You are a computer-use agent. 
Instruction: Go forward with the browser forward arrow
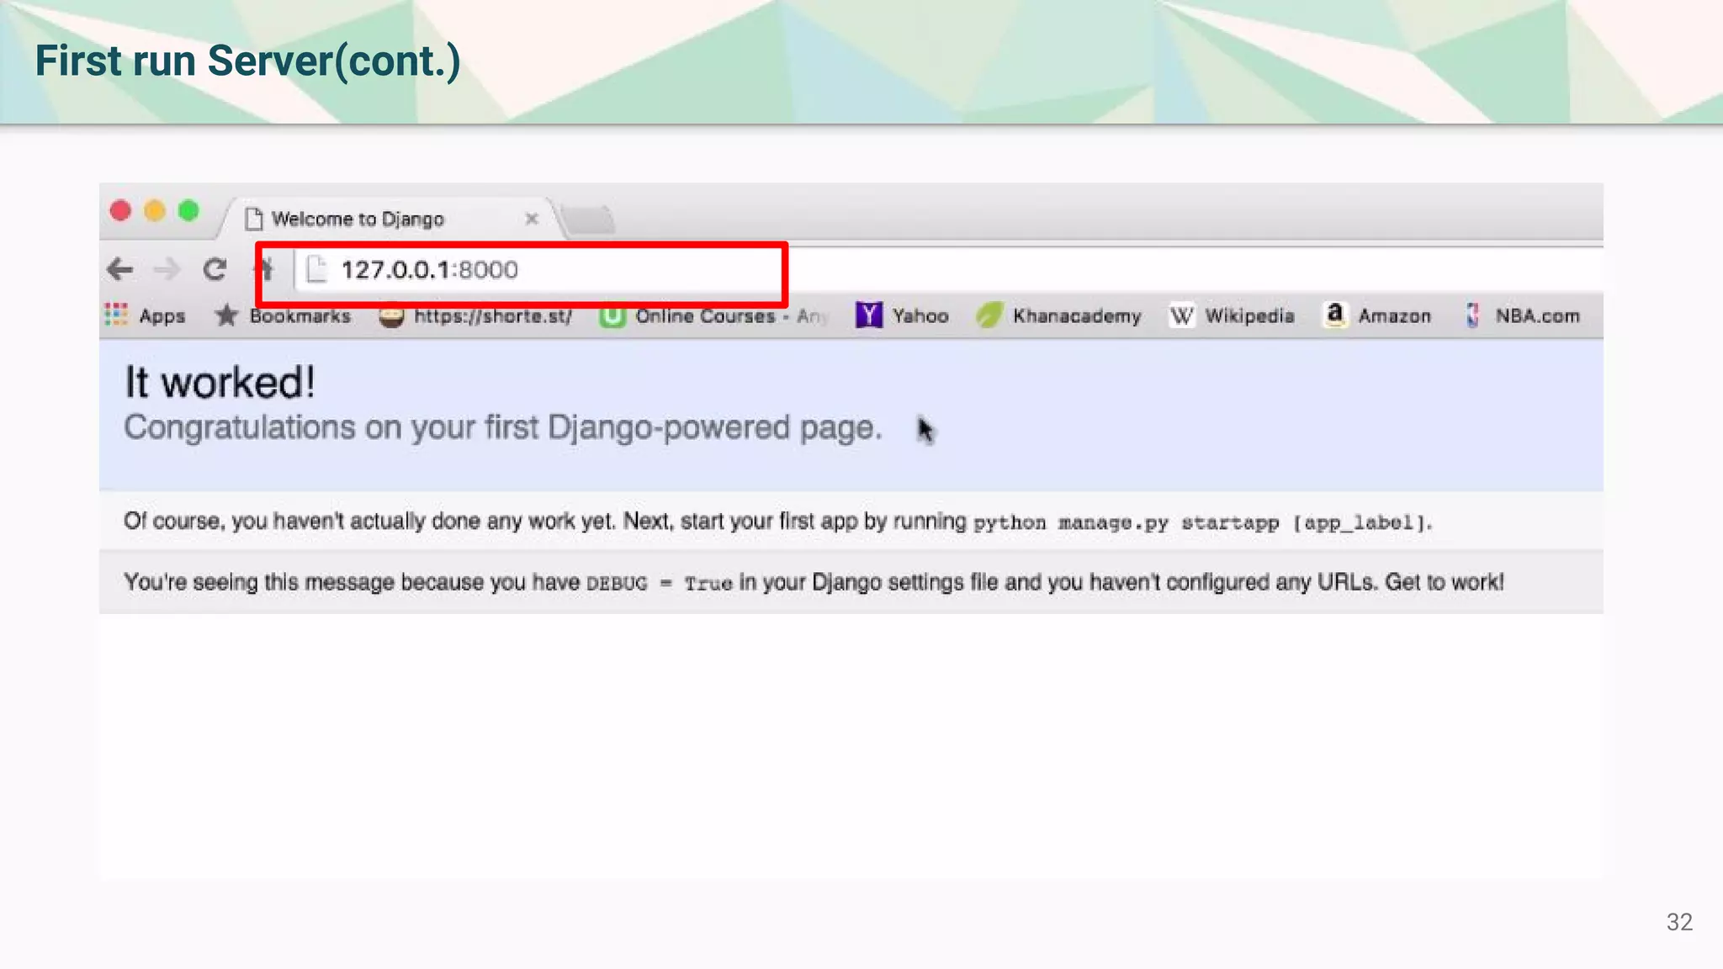(x=167, y=269)
